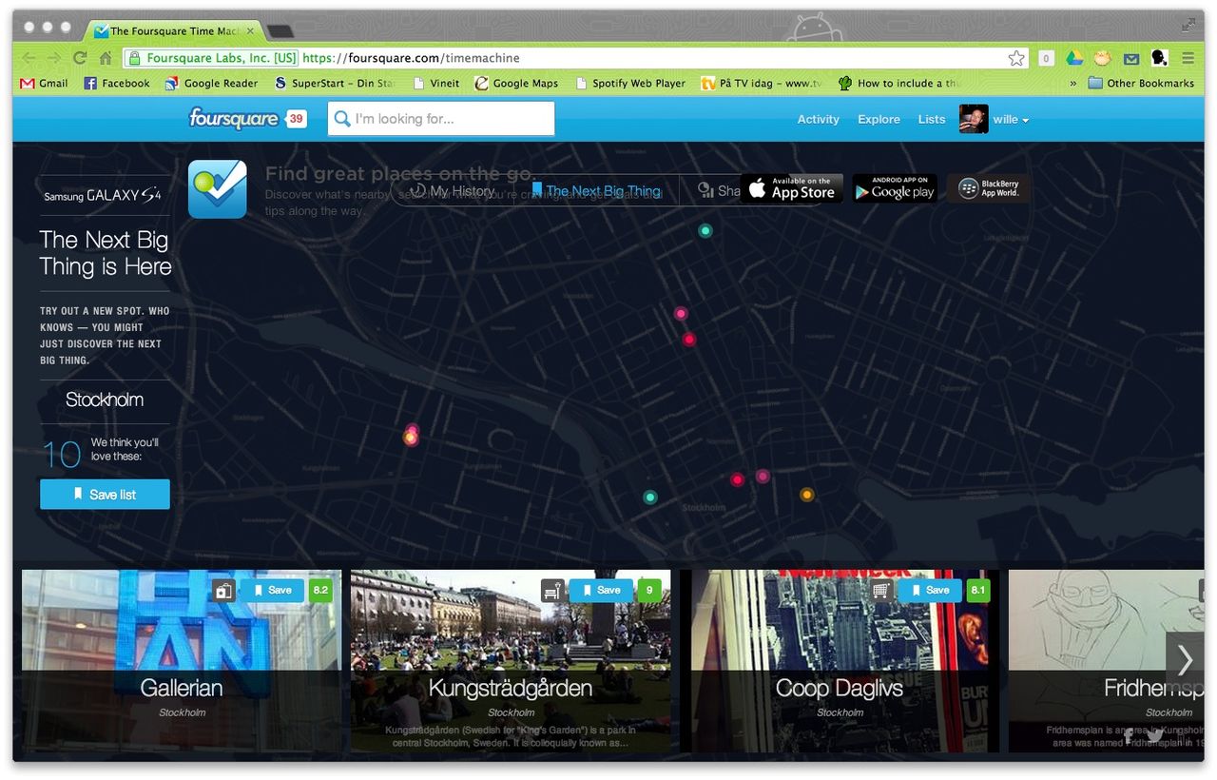Open the Google Drive extension icon
1217x780 pixels.
(x=1074, y=58)
